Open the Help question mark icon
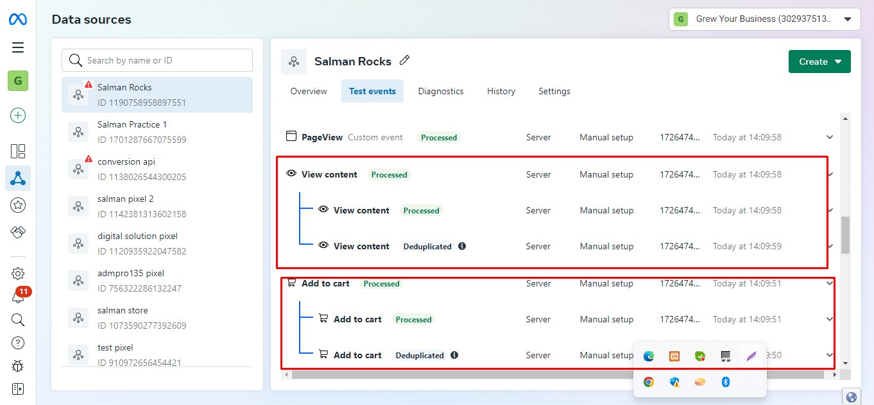 pos(18,343)
